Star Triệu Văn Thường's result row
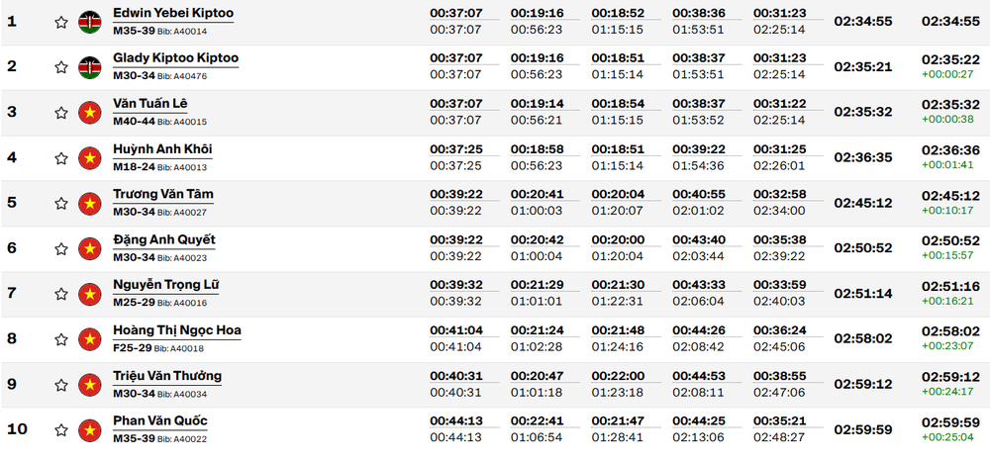The image size is (990, 462). coord(61,385)
